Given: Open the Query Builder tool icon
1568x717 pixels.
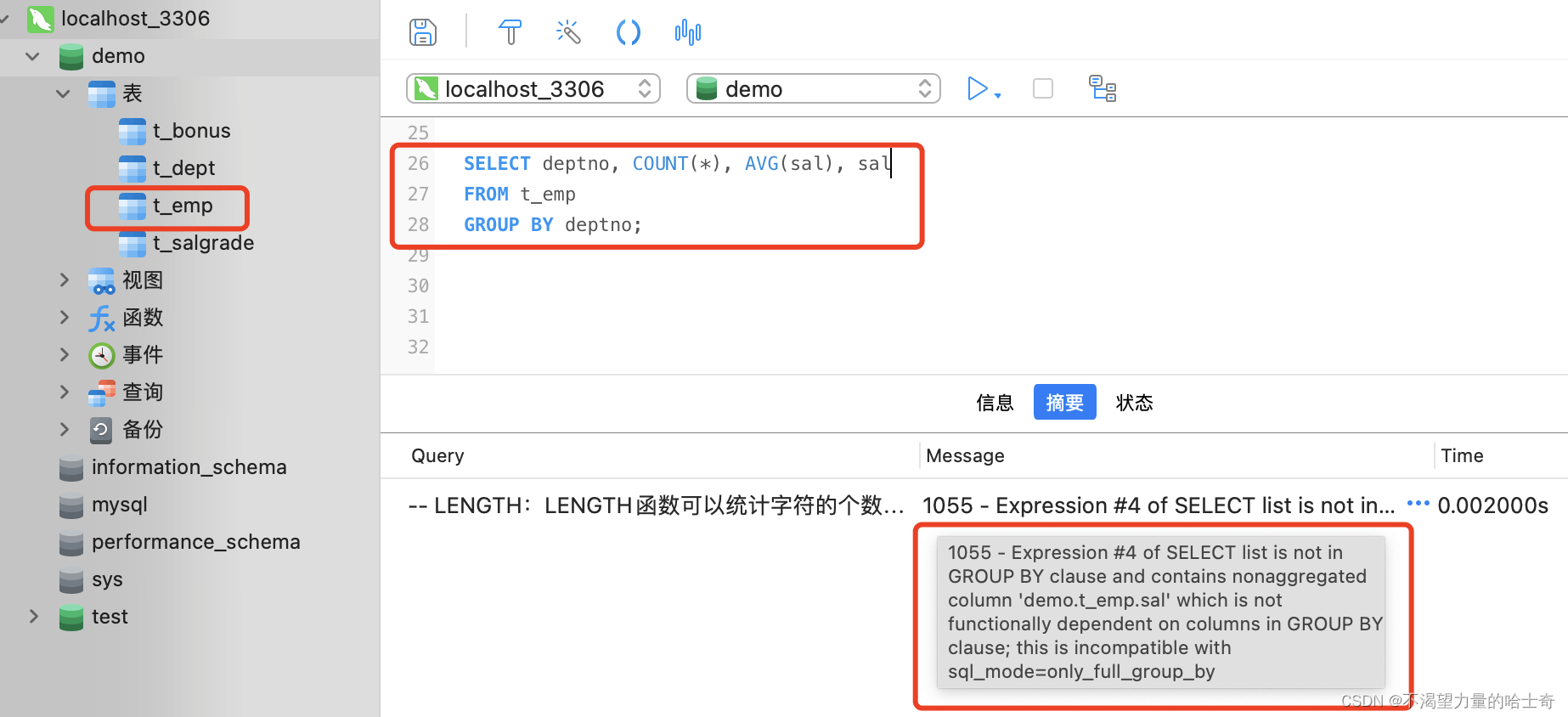Looking at the screenshot, I should coord(510,32).
